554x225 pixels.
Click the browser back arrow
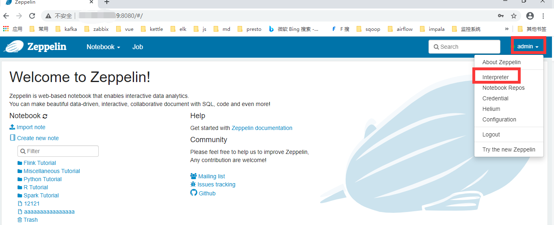click(6, 16)
